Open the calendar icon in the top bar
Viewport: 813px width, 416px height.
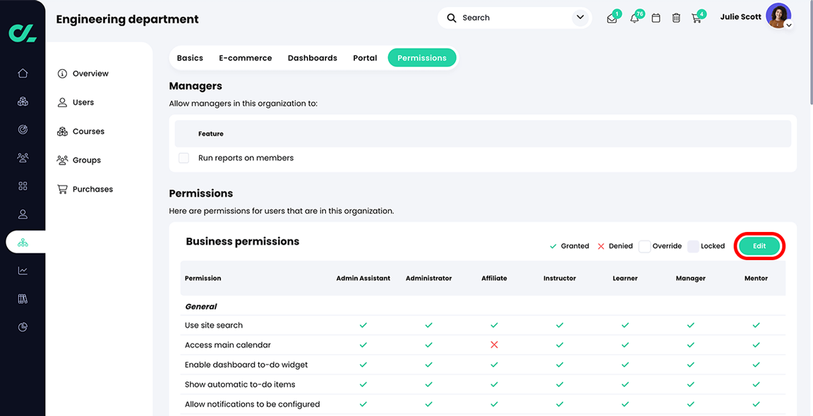(x=655, y=18)
